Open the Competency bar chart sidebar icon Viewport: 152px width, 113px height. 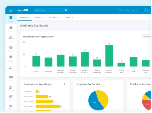(11, 98)
